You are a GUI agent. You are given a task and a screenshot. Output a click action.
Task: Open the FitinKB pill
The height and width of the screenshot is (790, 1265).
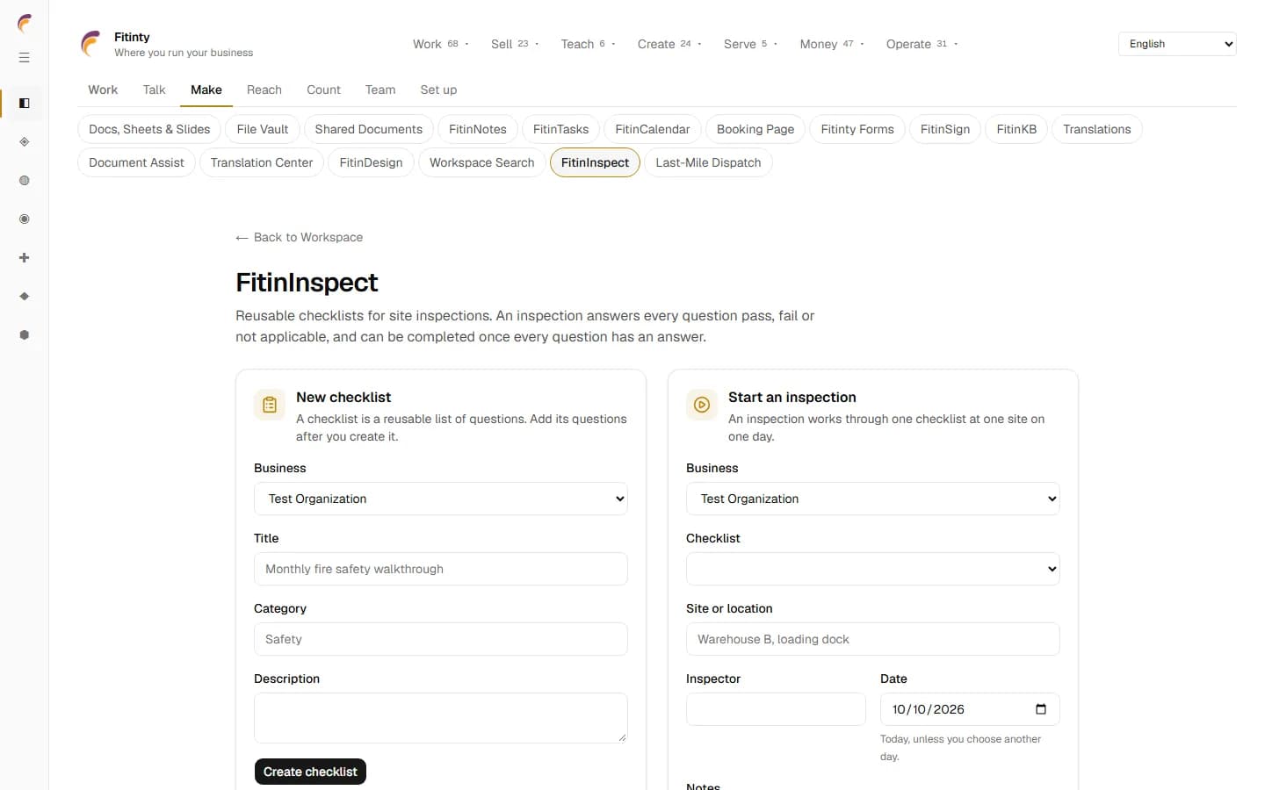tap(1016, 129)
